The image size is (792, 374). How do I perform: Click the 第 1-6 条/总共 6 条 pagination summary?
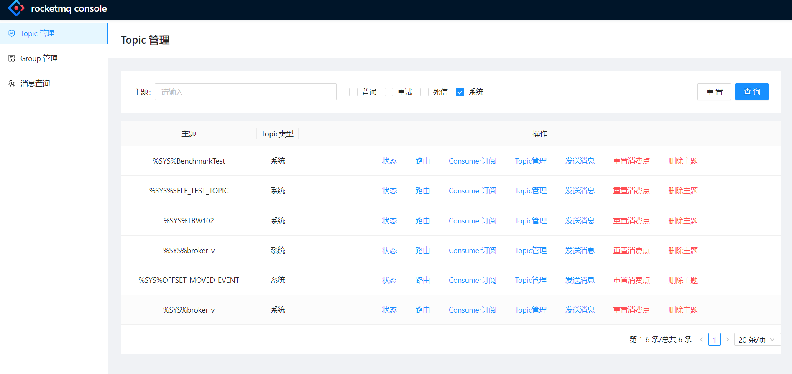pos(660,340)
